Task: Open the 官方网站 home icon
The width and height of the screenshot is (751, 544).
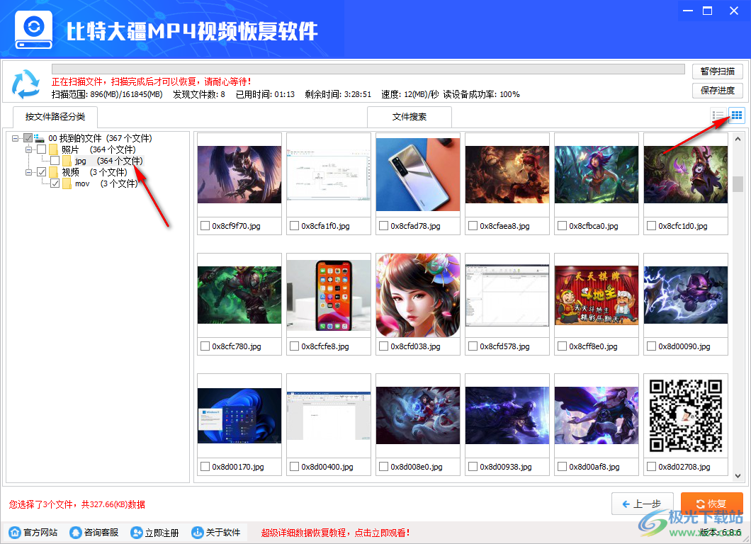Action: pos(16,533)
